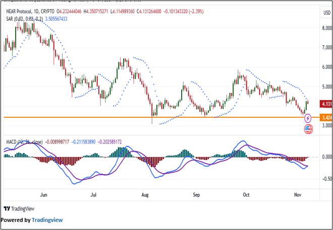Click the MACD line value -0.211583890
The image size is (333, 230).
pos(83,142)
